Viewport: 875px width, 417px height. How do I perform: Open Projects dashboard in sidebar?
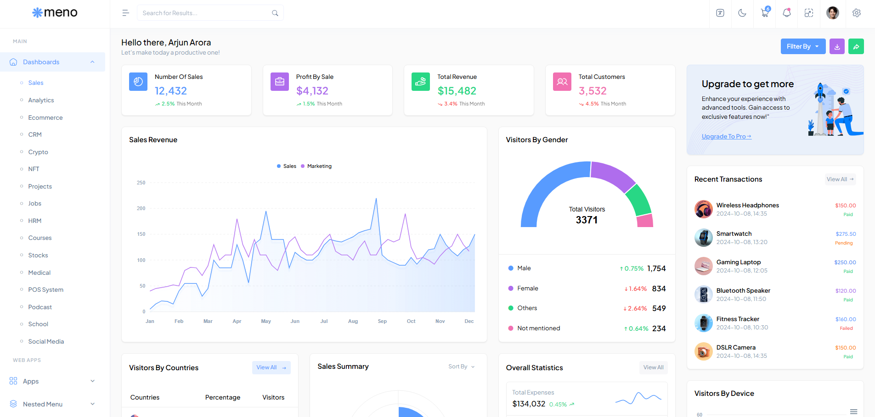(40, 186)
